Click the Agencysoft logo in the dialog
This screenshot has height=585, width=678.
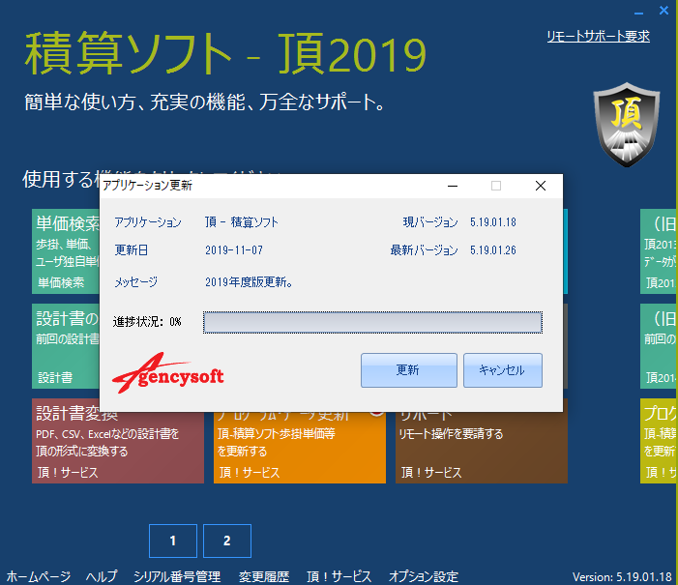pos(167,373)
